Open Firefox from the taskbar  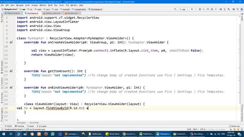46,134
